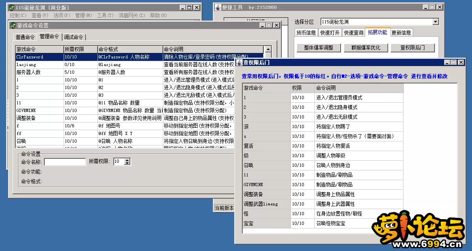Click the 命令说明 column header in 游戏命令设置
The width and height of the screenshot is (472, 251).
(213, 49)
